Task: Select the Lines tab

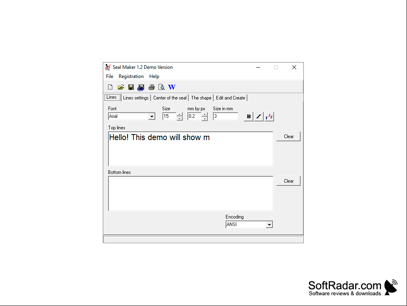Action: (112, 97)
